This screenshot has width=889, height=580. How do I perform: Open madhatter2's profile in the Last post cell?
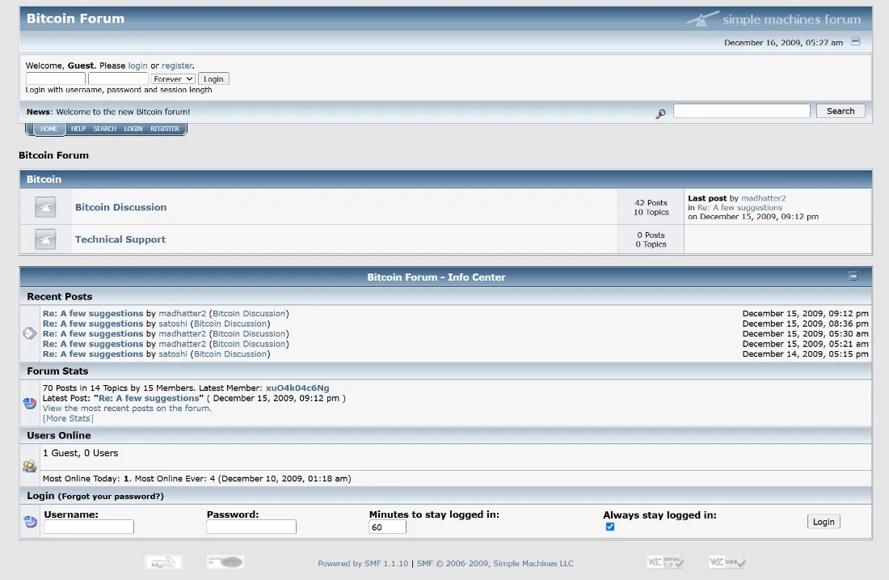[763, 198]
